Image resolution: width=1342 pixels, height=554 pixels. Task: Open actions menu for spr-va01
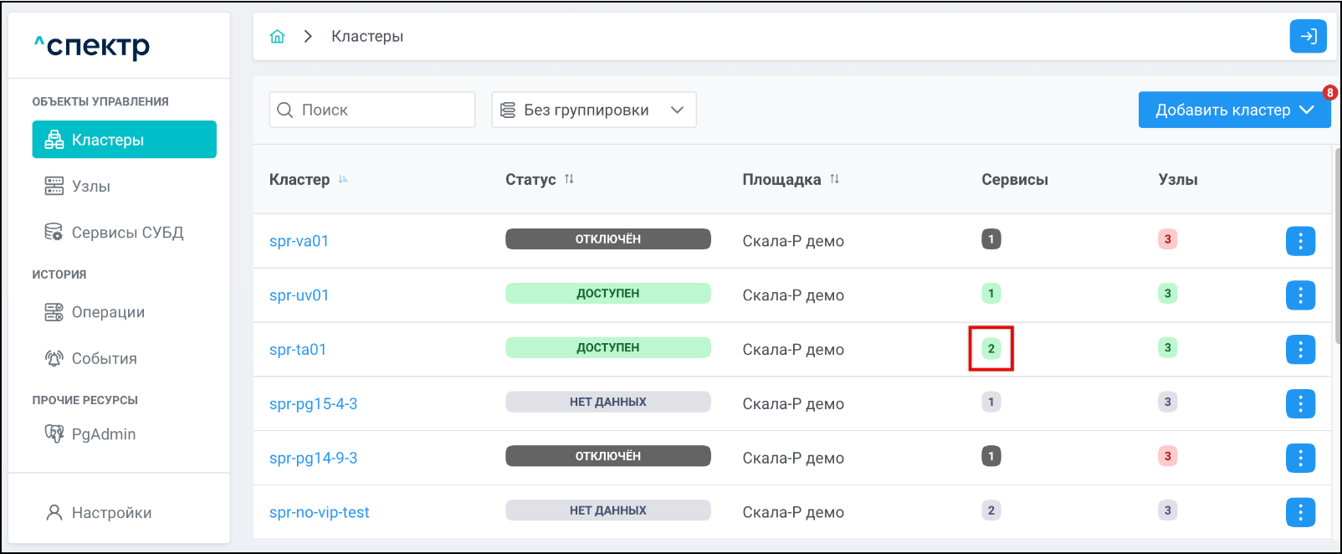tap(1299, 241)
